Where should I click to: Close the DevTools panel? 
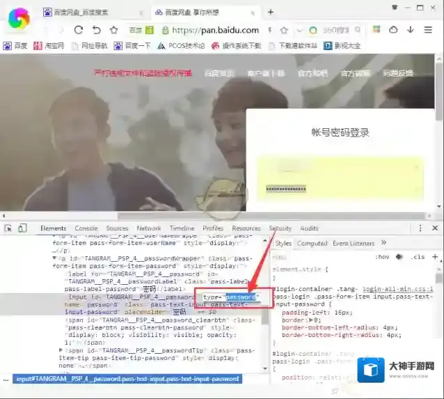point(435,228)
